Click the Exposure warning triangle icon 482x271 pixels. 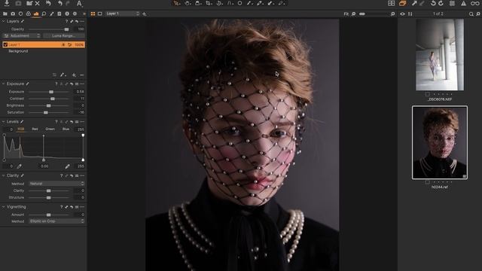463,3
